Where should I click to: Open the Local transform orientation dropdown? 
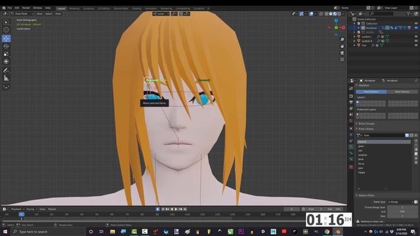[x=161, y=14]
